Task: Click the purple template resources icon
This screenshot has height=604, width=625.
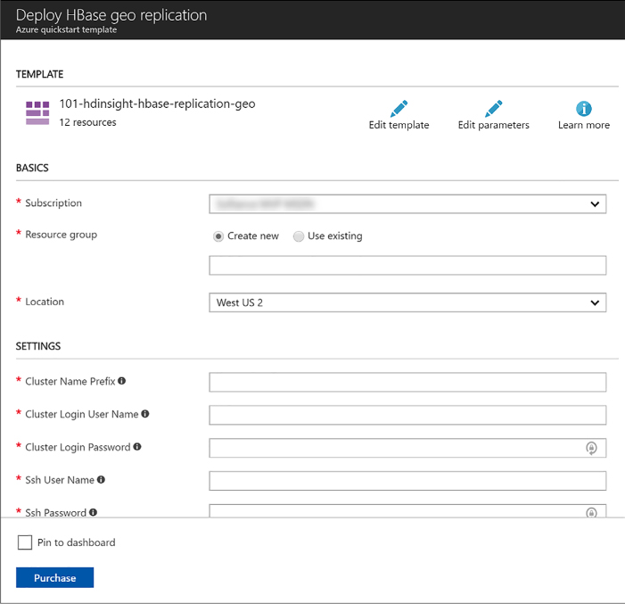Action: (37, 113)
